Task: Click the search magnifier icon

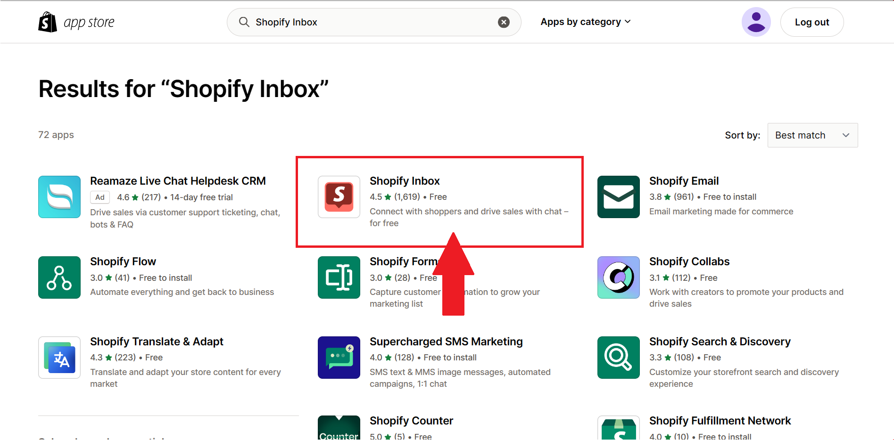Action: tap(244, 22)
